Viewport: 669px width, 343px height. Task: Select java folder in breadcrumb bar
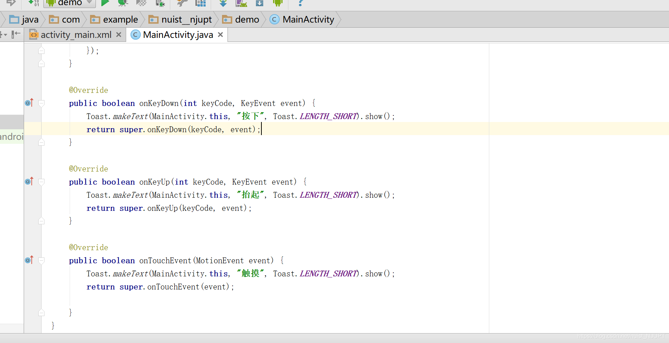tap(24, 19)
